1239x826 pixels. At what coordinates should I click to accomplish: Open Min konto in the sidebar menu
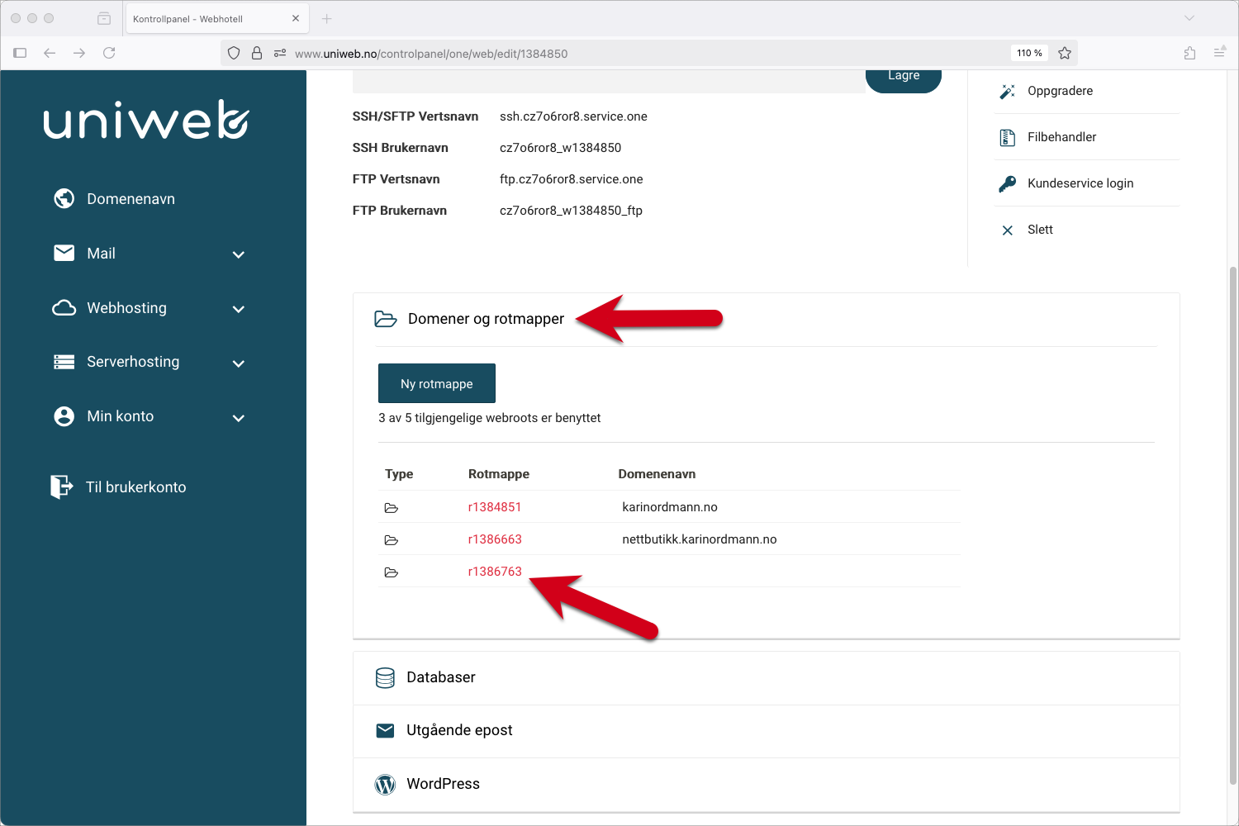click(x=120, y=416)
